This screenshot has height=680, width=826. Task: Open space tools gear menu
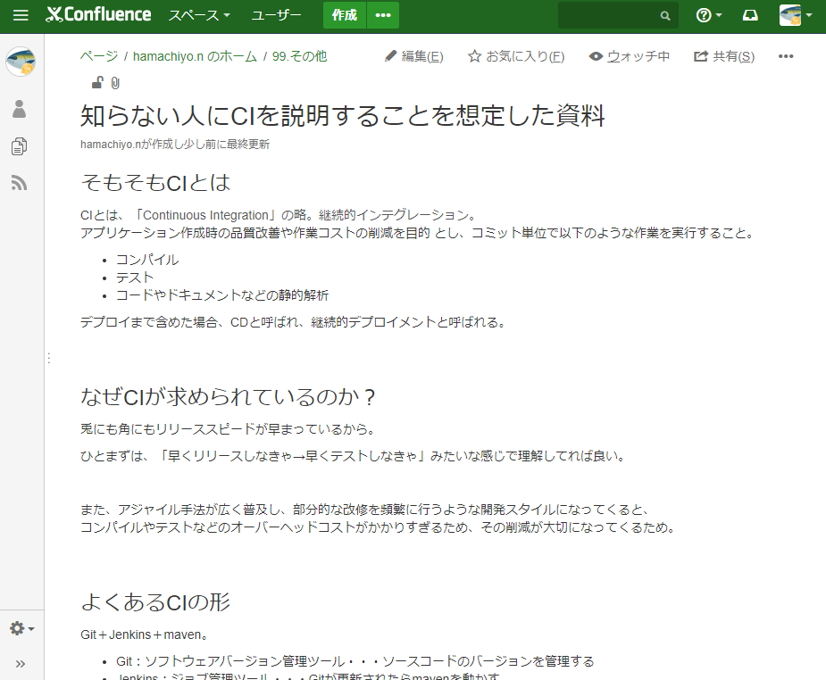[21, 628]
